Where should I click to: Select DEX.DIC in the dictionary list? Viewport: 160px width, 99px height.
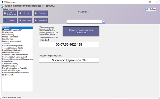[x=17, y=28]
